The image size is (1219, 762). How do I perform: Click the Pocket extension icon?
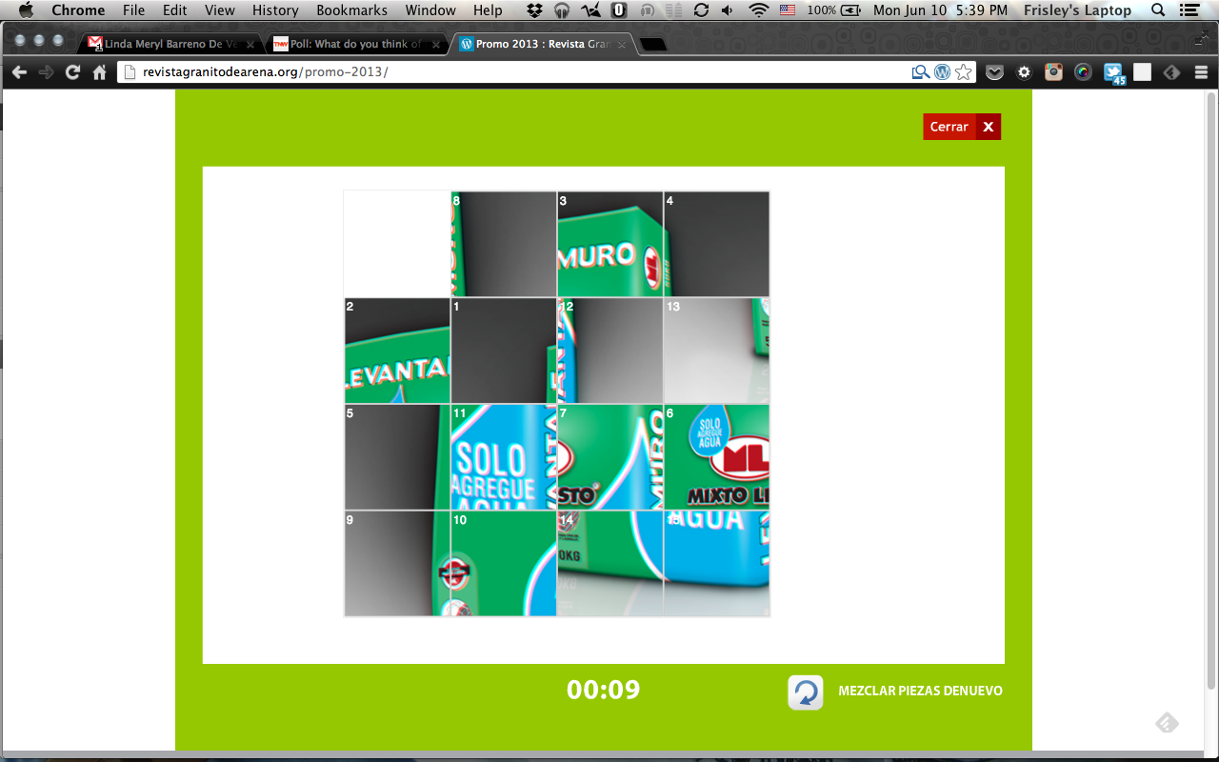tap(994, 72)
